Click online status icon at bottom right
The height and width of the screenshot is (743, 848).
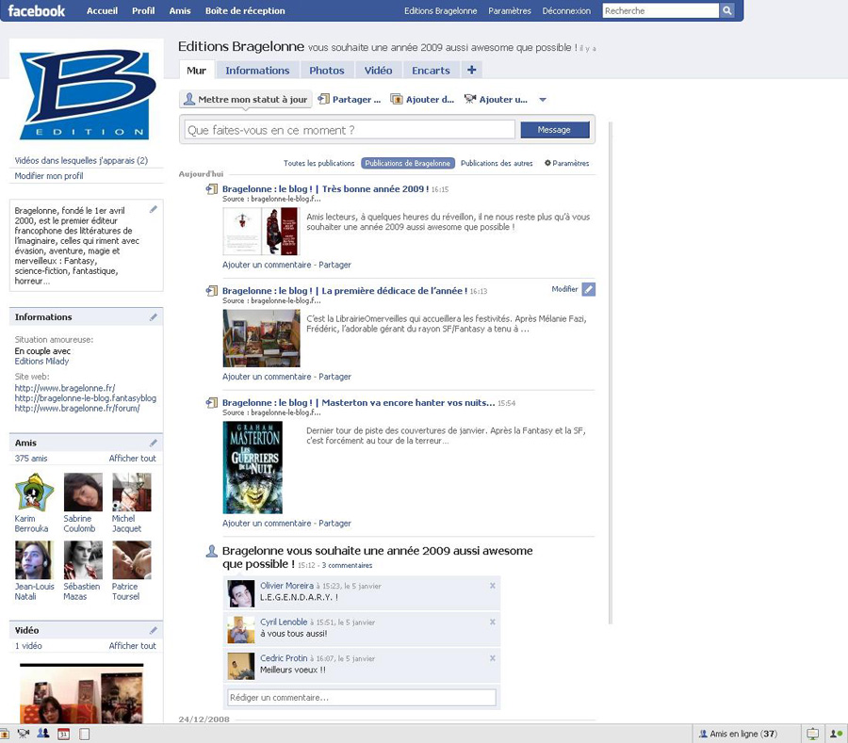click(x=836, y=734)
